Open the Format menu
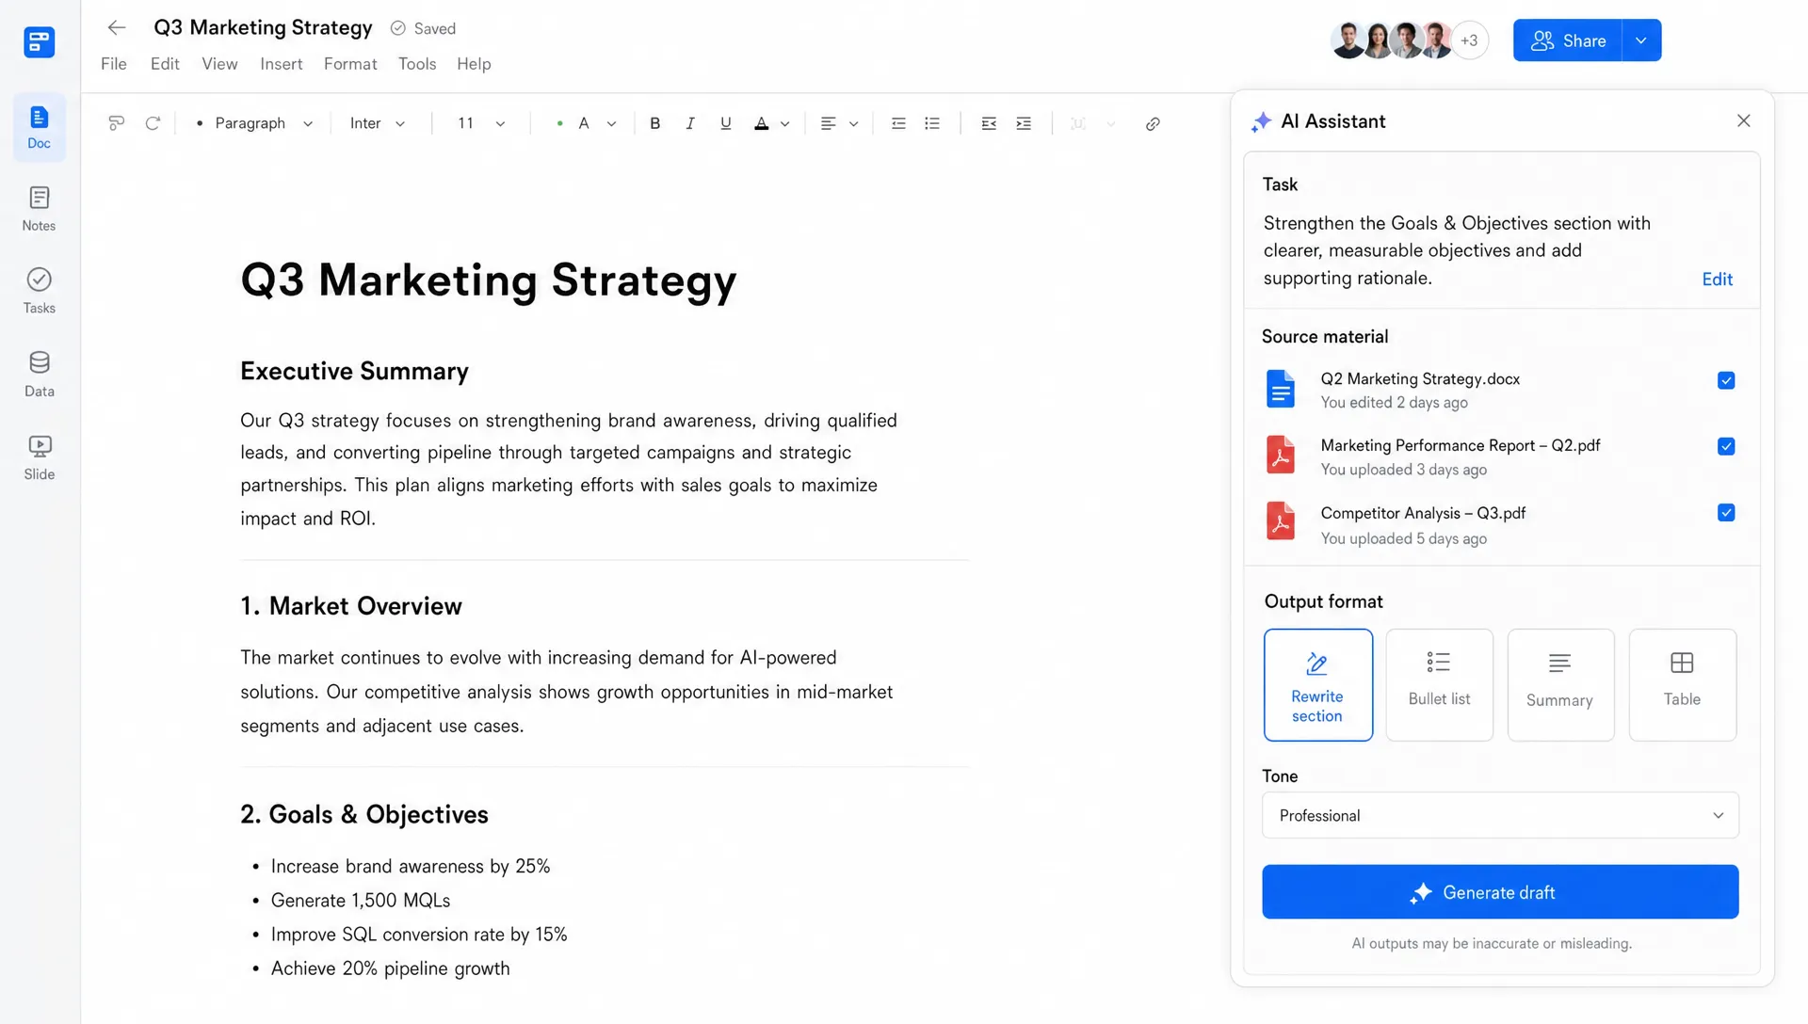This screenshot has width=1808, height=1024. pyautogui.click(x=350, y=64)
